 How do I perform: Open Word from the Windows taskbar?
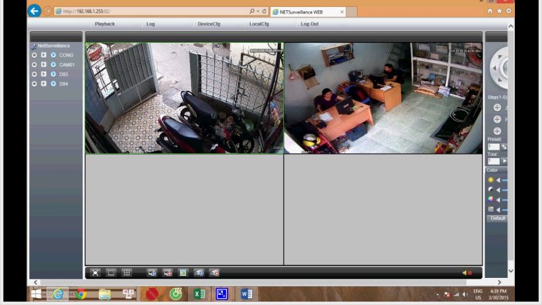click(x=247, y=294)
